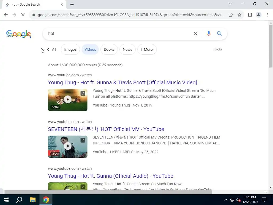The width and height of the screenshot is (273, 205).
Task: Show hidden system tray icons
Action: coord(226,200)
